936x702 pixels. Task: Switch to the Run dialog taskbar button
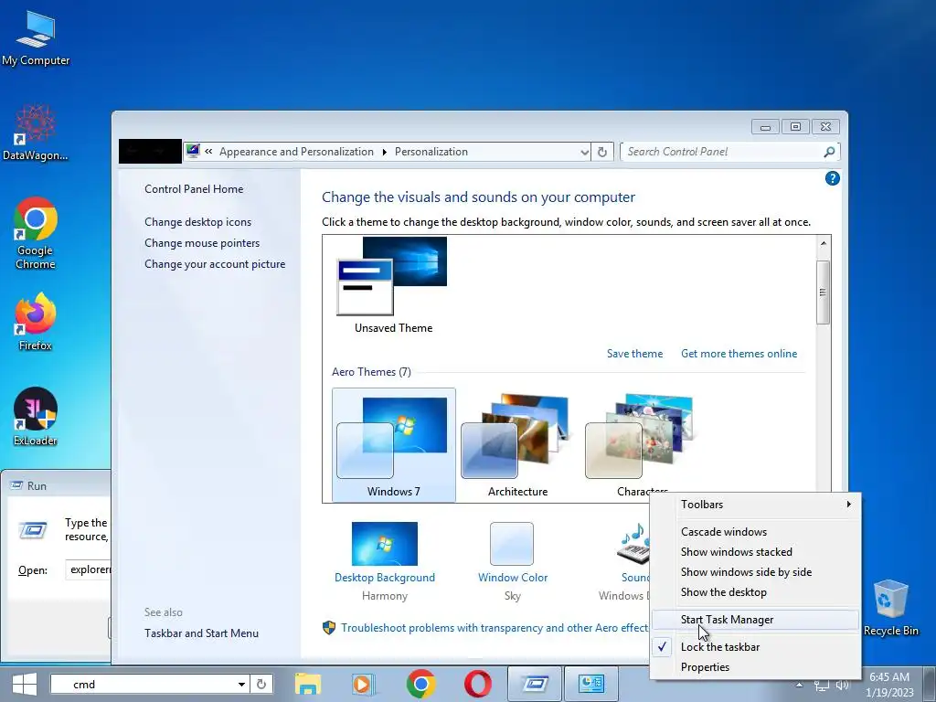pyautogui.click(x=535, y=684)
